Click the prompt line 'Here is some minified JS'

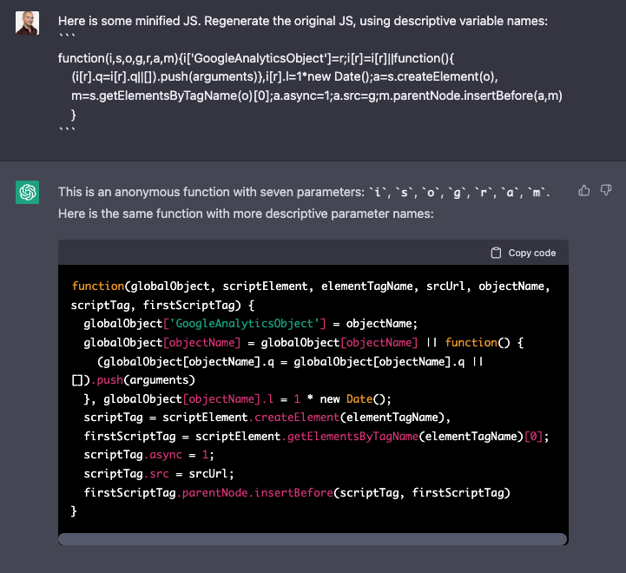(x=303, y=21)
